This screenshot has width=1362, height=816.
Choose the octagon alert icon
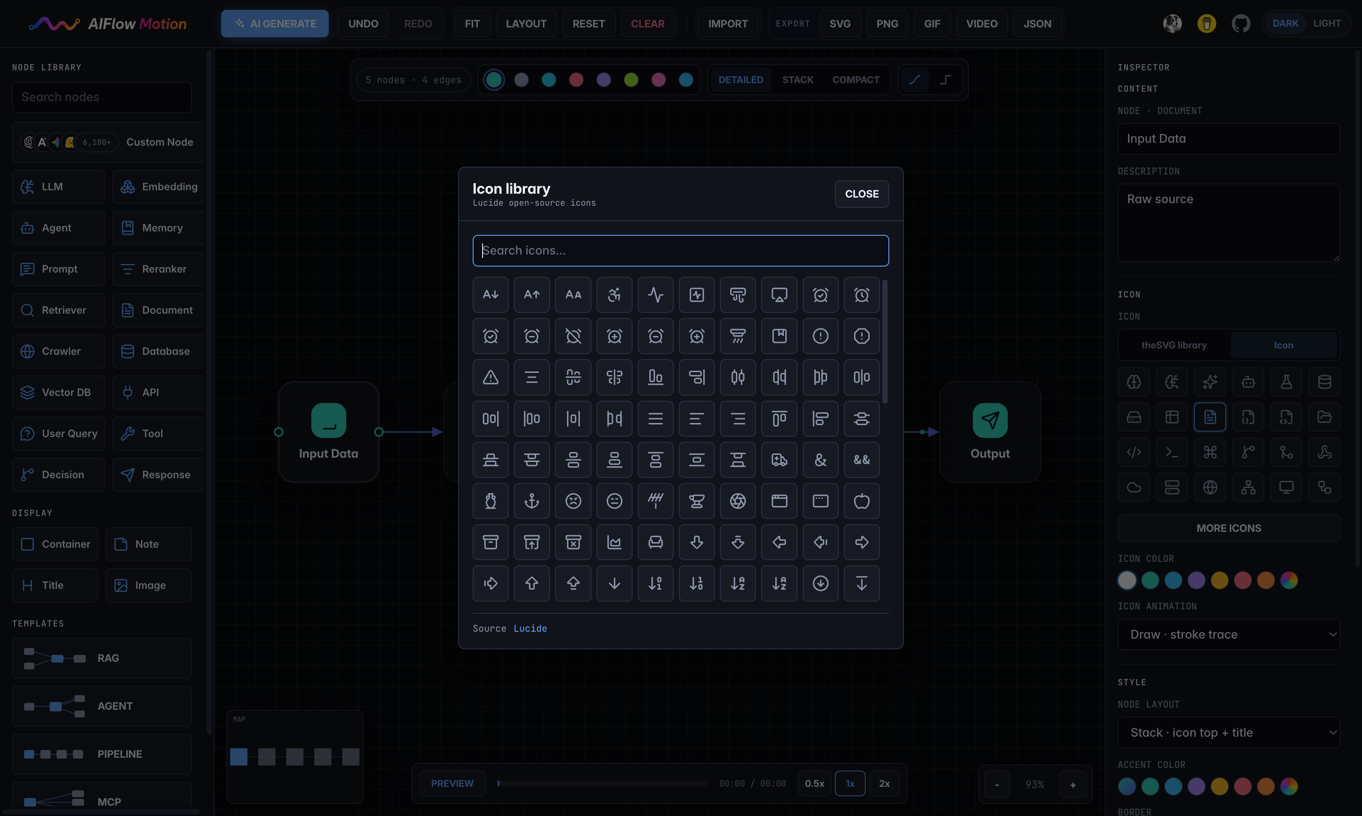coord(861,336)
